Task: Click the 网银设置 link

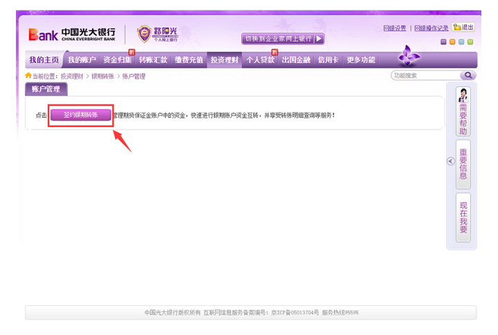Action: point(396,28)
